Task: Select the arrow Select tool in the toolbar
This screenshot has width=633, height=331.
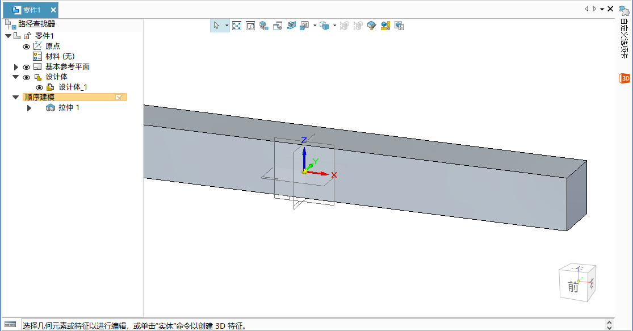Action: coord(216,26)
